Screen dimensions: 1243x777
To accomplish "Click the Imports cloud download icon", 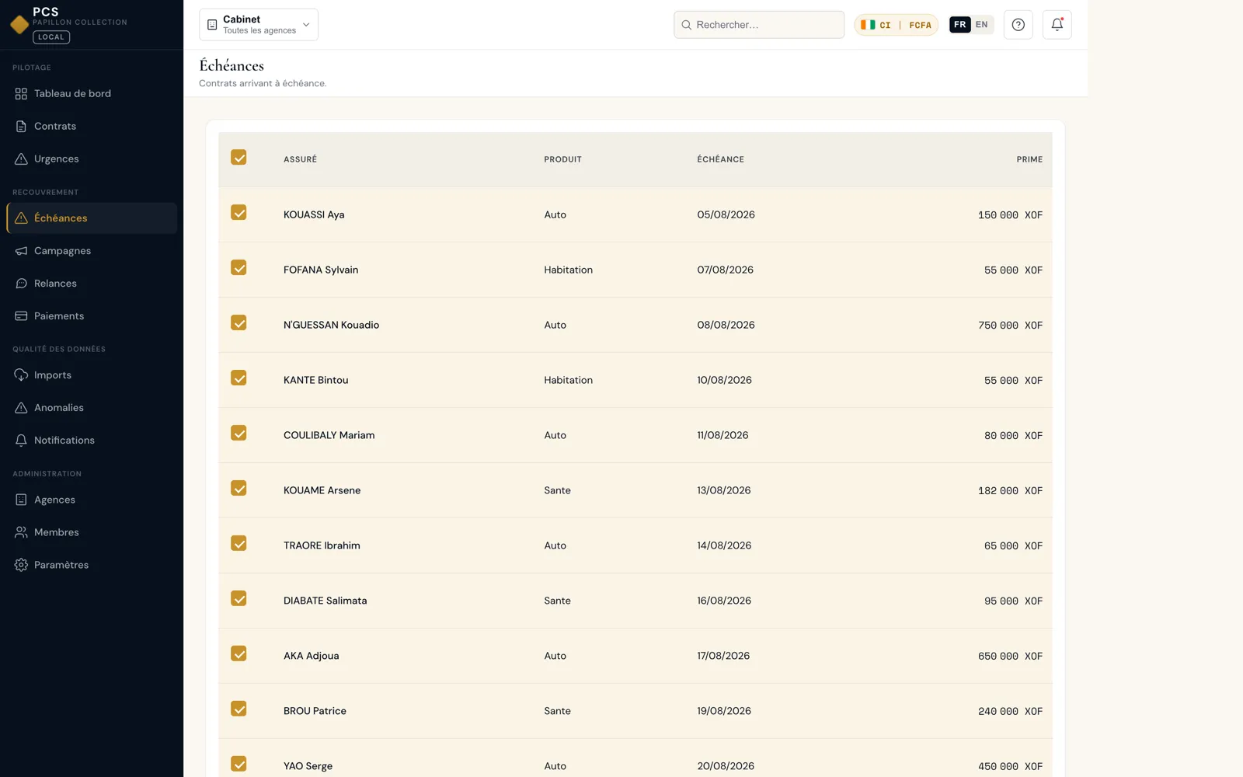I will tap(21, 375).
